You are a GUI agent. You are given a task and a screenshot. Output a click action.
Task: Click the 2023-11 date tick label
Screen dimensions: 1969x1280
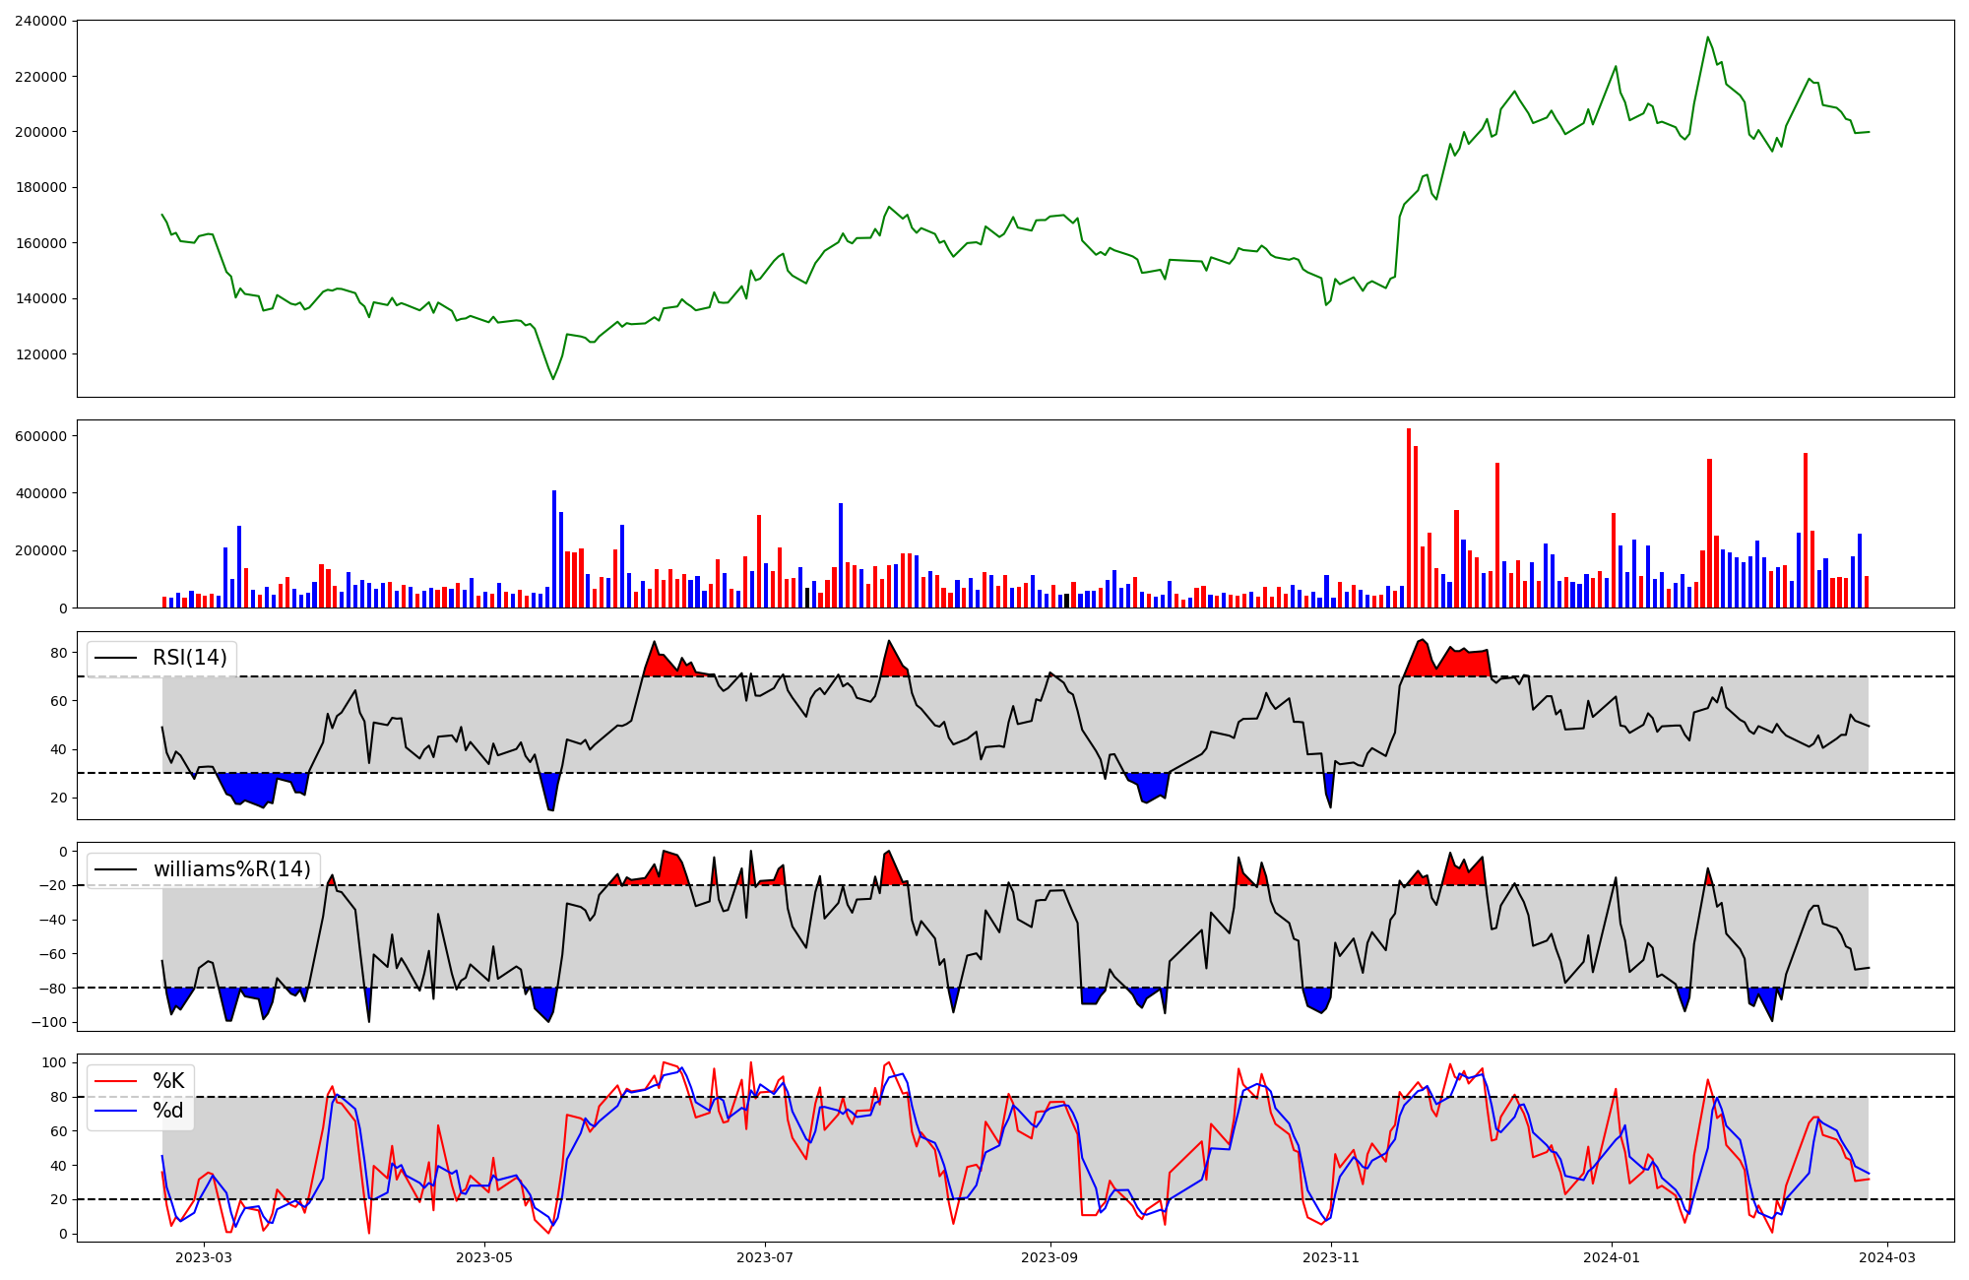click(x=1331, y=1257)
